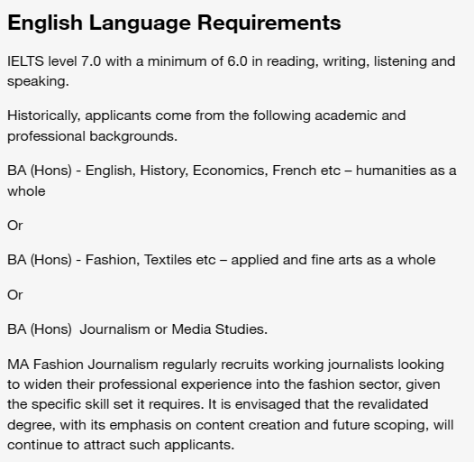This screenshot has height=462, width=474.
Task: Click the 'to widen their professional experience' line
Action: pos(223,384)
